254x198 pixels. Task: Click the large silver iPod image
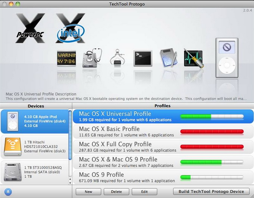tap(226, 58)
